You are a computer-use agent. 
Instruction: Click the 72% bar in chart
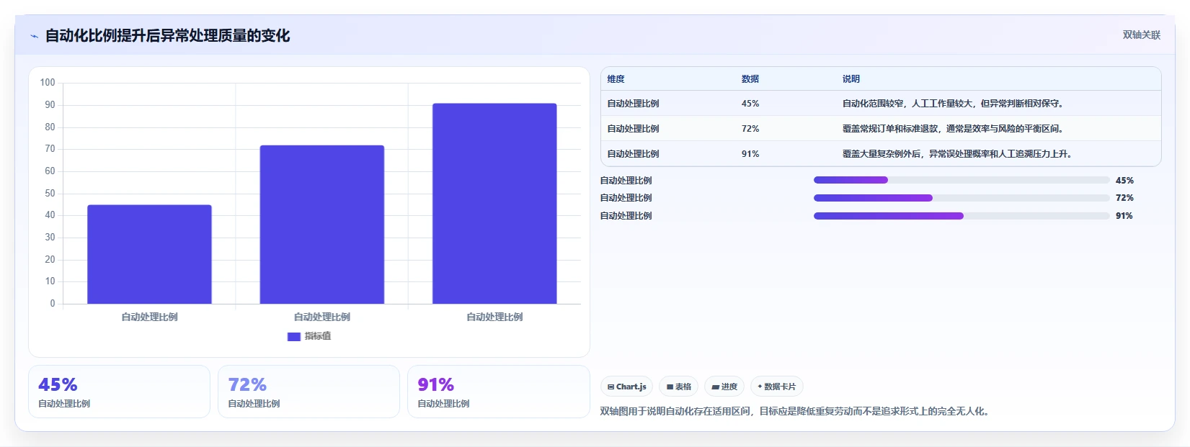(x=322, y=225)
